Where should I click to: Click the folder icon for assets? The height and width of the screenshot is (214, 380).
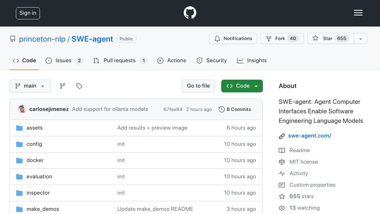[x=19, y=128]
